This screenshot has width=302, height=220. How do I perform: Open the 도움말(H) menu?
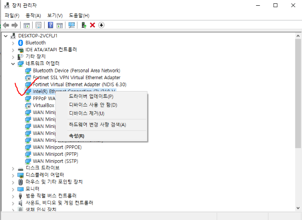point(79,15)
